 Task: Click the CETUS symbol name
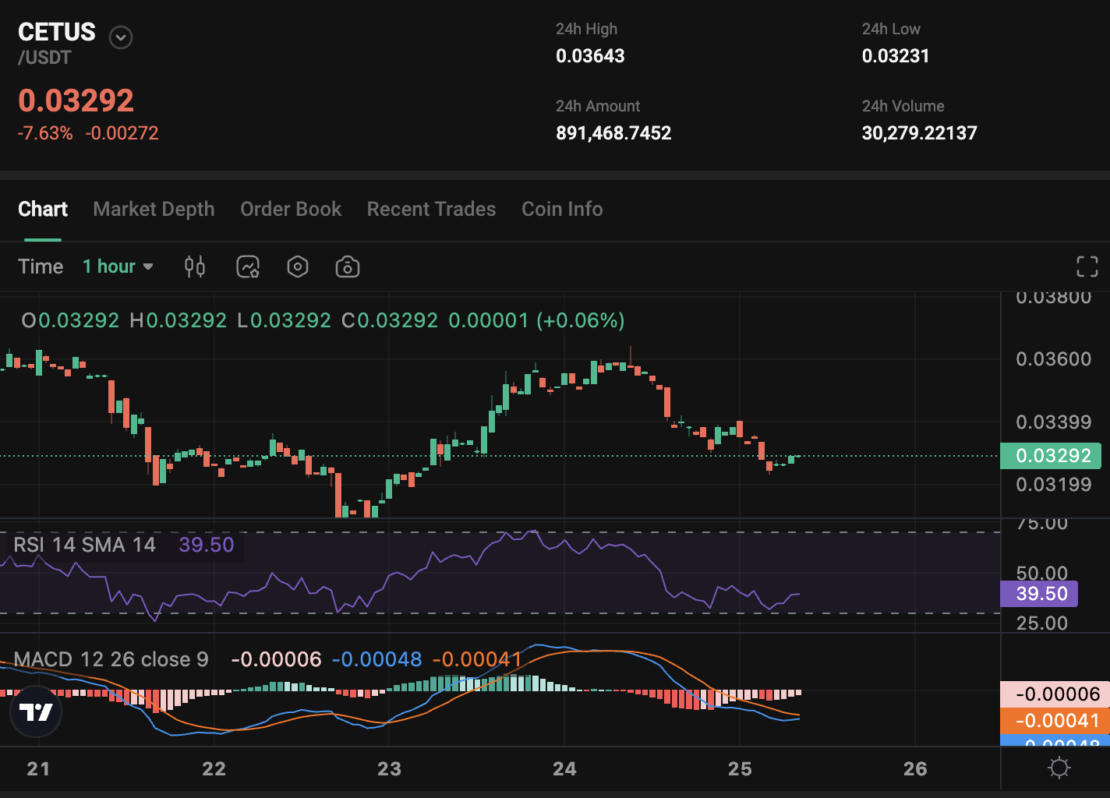[57, 32]
